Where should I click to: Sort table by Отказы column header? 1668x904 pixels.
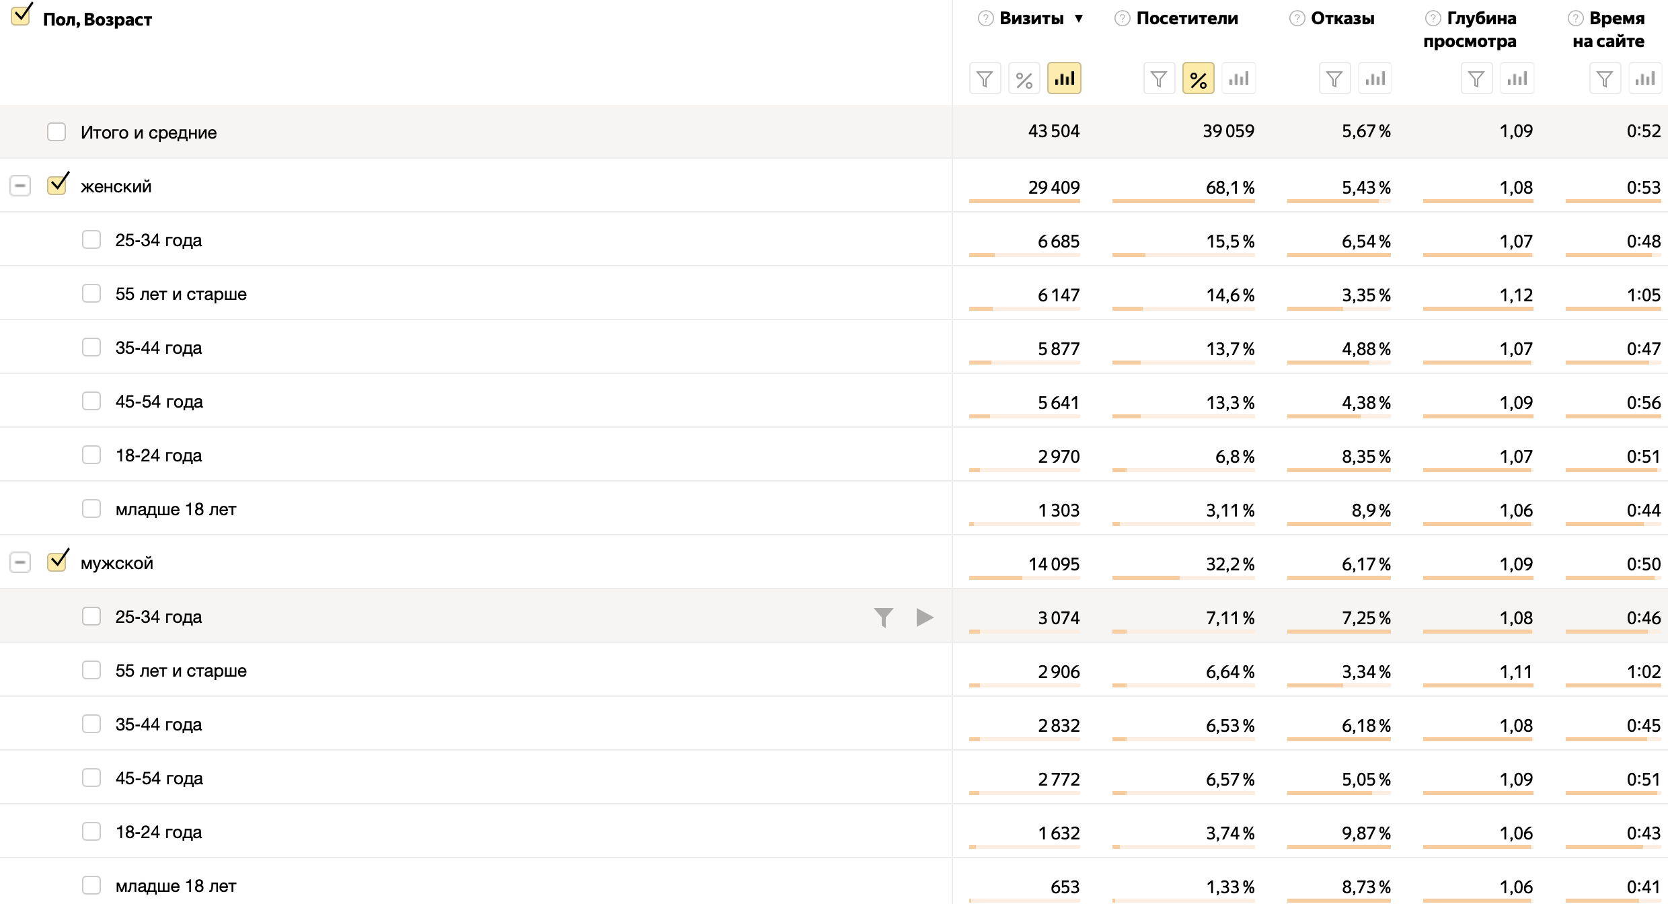pos(1342,19)
